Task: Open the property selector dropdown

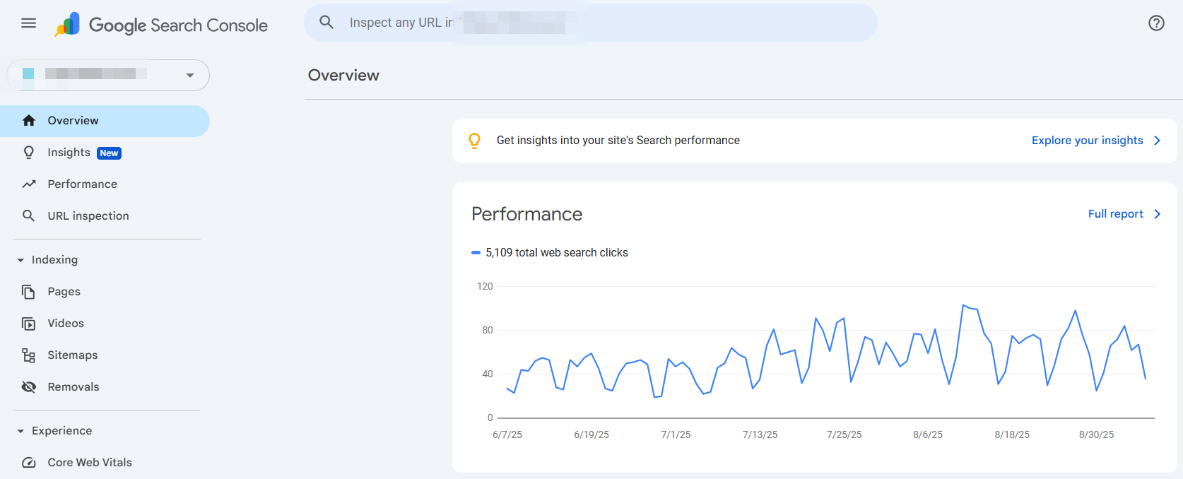Action: 108,75
